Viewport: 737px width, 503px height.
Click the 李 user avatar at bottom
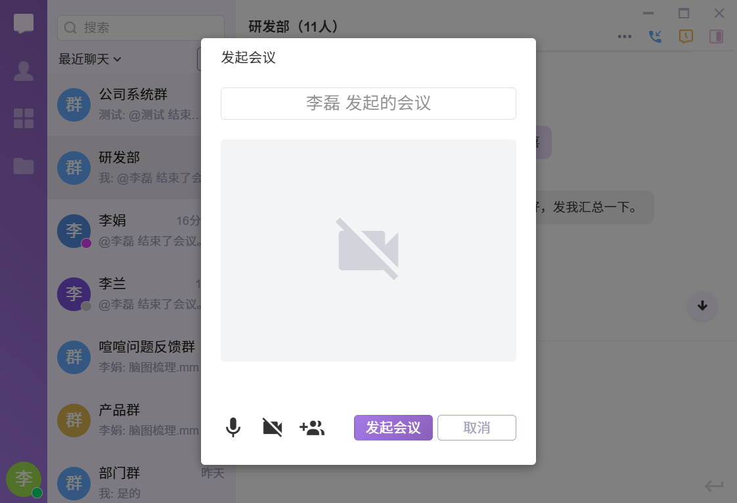coord(24,479)
